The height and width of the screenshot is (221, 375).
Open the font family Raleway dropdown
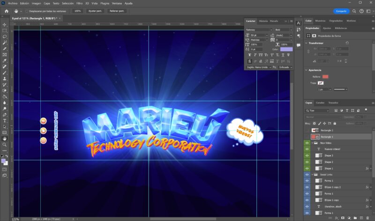coord(259,29)
